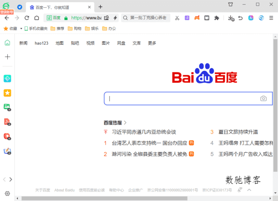
Task: Add a sidebar app with plus icon
Action: pos(7,57)
